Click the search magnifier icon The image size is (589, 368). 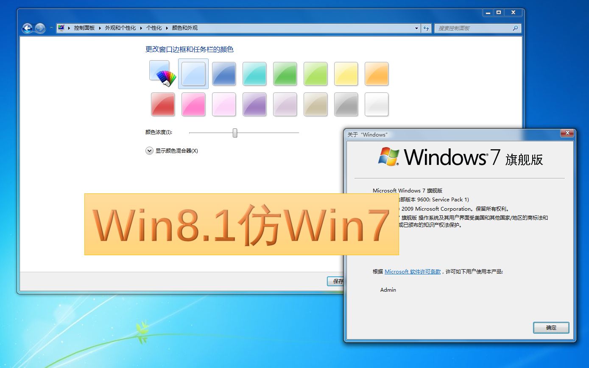coord(516,28)
